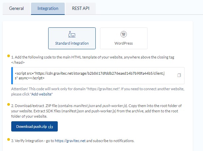
Task: Click the WordPress logo icon
Action: pyautogui.click(x=123, y=34)
